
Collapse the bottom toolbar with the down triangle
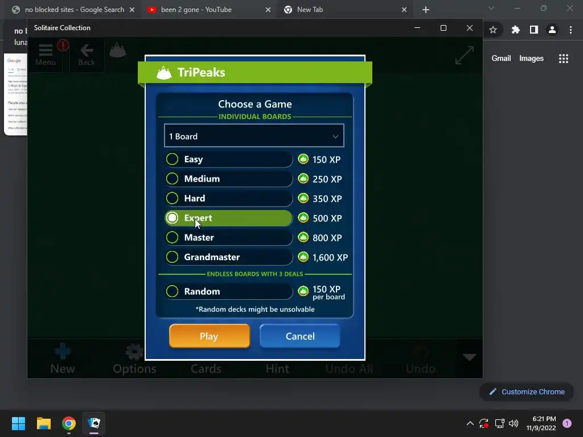pyautogui.click(x=469, y=357)
